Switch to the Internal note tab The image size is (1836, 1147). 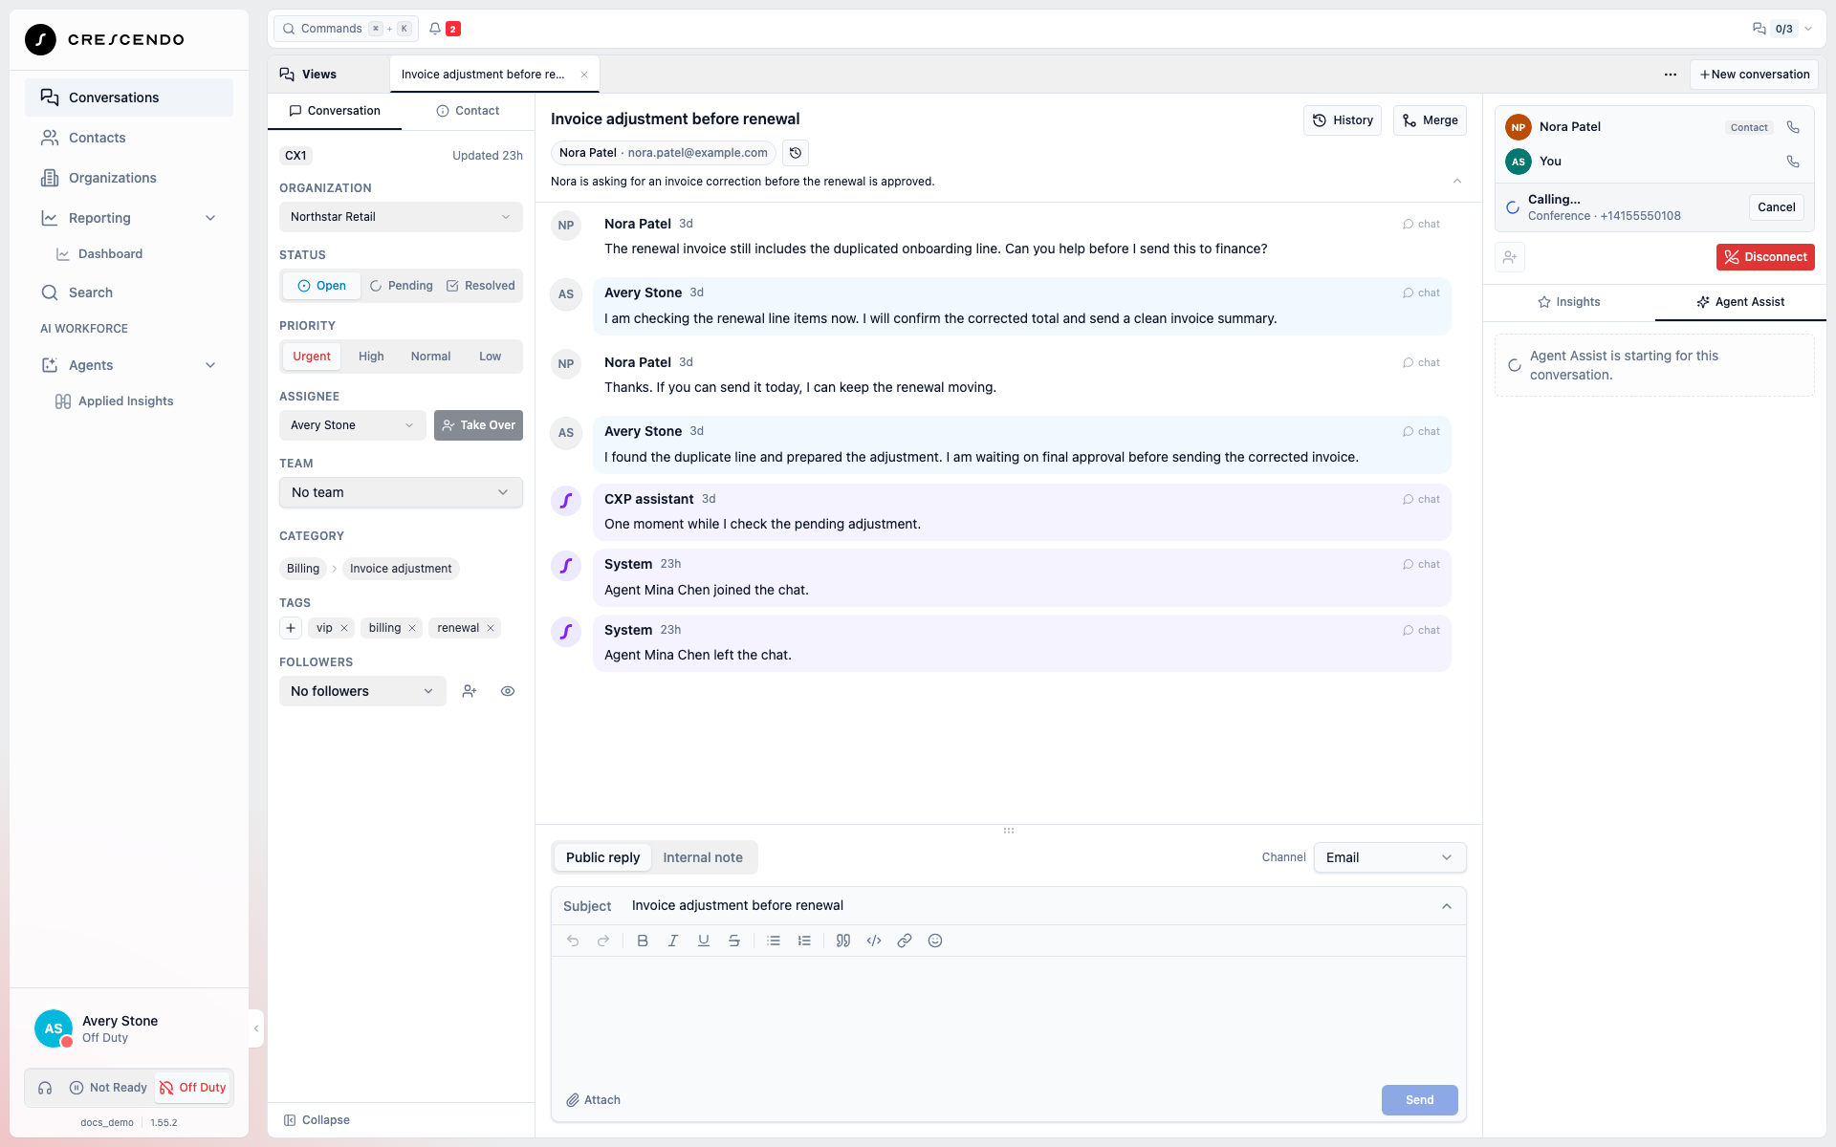pos(703,857)
